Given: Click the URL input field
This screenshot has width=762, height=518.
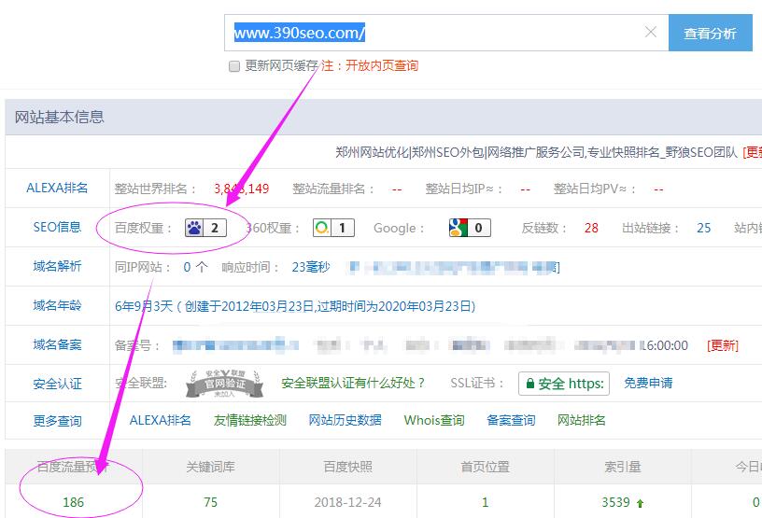Looking at the screenshot, I should point(430,33).
